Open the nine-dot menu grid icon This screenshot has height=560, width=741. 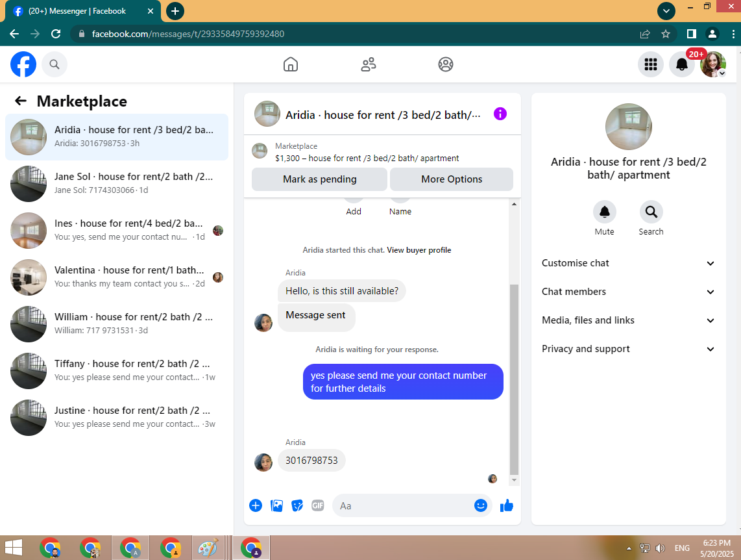point(651,64)
